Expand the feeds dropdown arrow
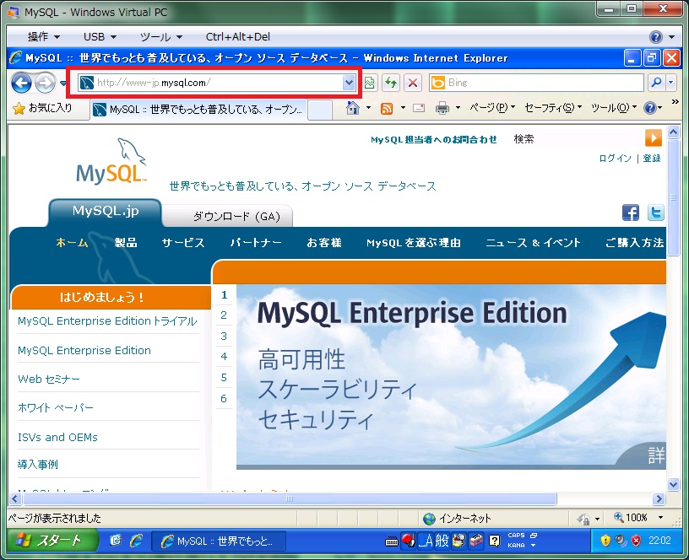This screenshot has width=689, height=560. [403, 108]
